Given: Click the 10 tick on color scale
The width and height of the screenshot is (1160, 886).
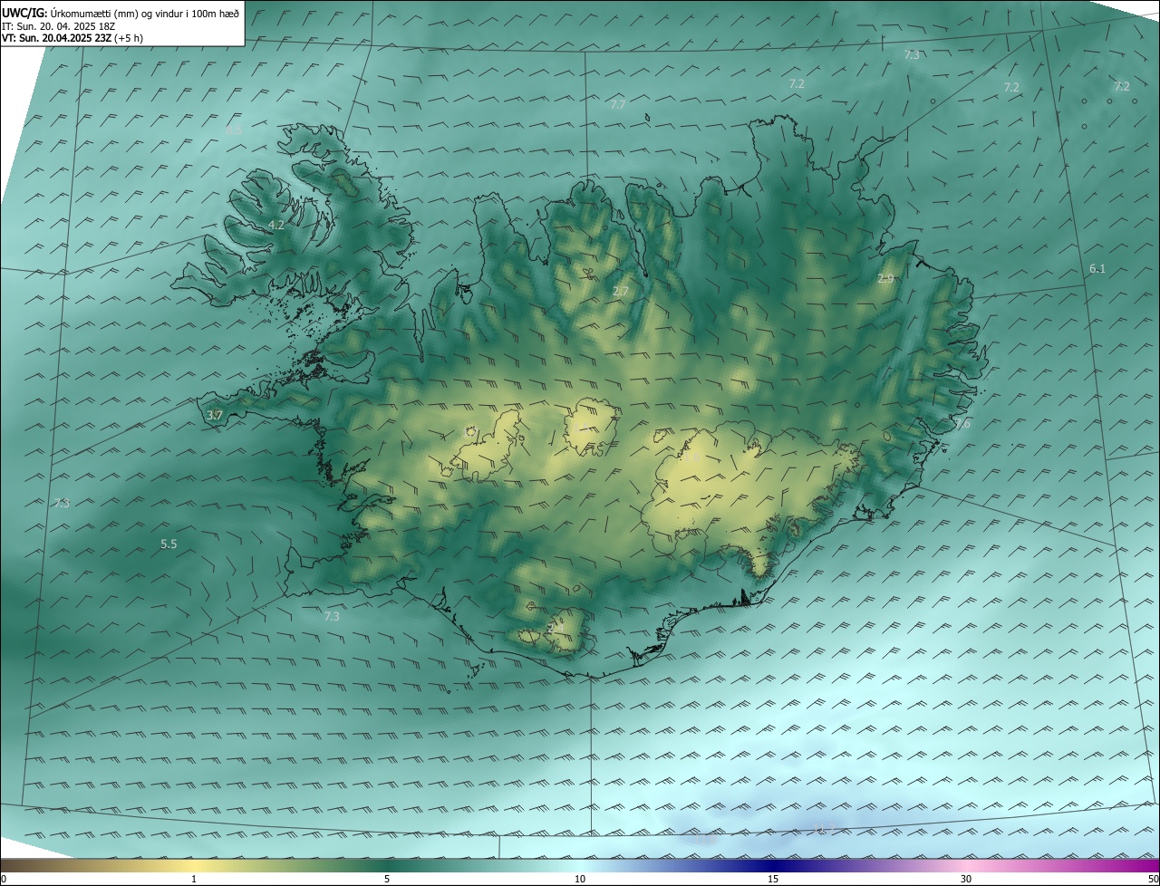Looking at the screenshot, I should pos(580,880).
